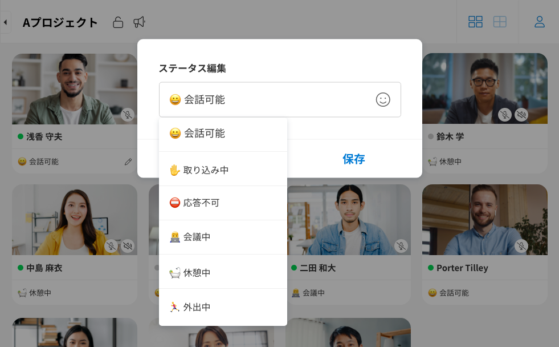559x347 pixels.
Task: Toggle the mic mute on 浅香 守夫's video
Action: pos(128,115)
